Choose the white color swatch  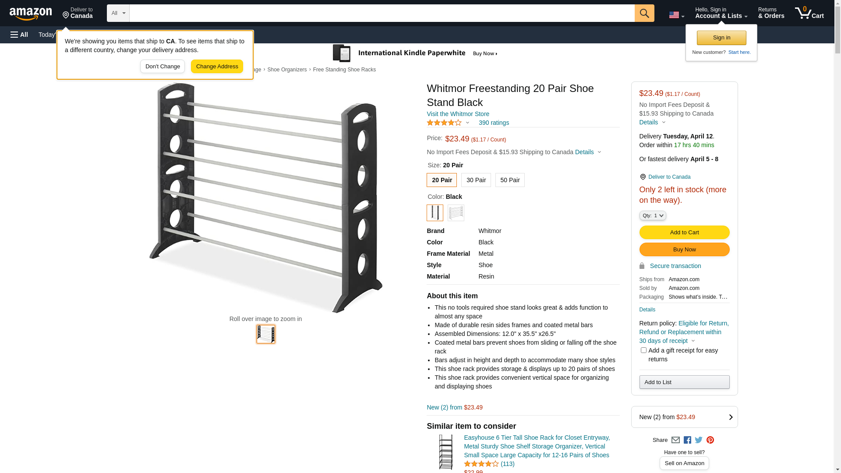456,213
